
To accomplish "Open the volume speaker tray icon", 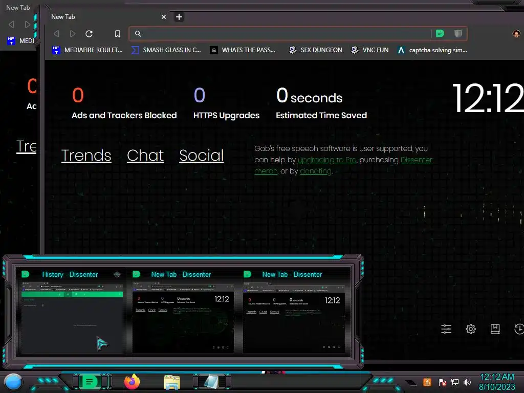I will tap(467, 382).
